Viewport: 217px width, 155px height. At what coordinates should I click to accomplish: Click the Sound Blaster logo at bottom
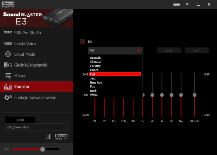(x=61, y=137)
